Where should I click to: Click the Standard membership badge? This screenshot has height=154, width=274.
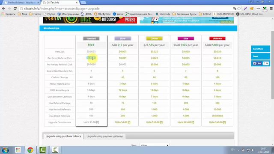click(91, 38)
